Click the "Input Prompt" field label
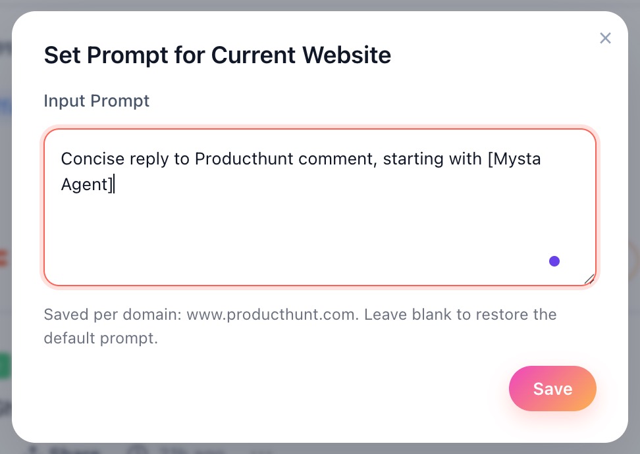The width and height of the screenshot is (640, 454). [x=97, y=101]
